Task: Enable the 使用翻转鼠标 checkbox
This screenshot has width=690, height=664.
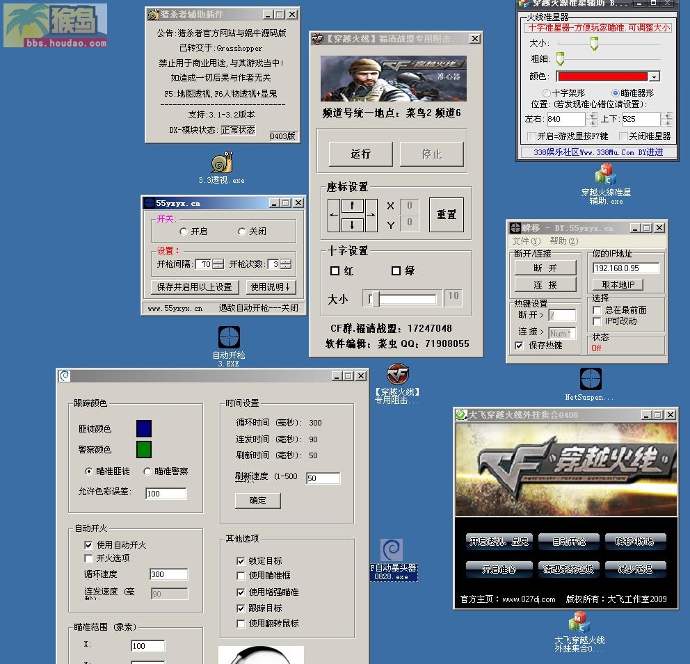Action: (241, 624)
